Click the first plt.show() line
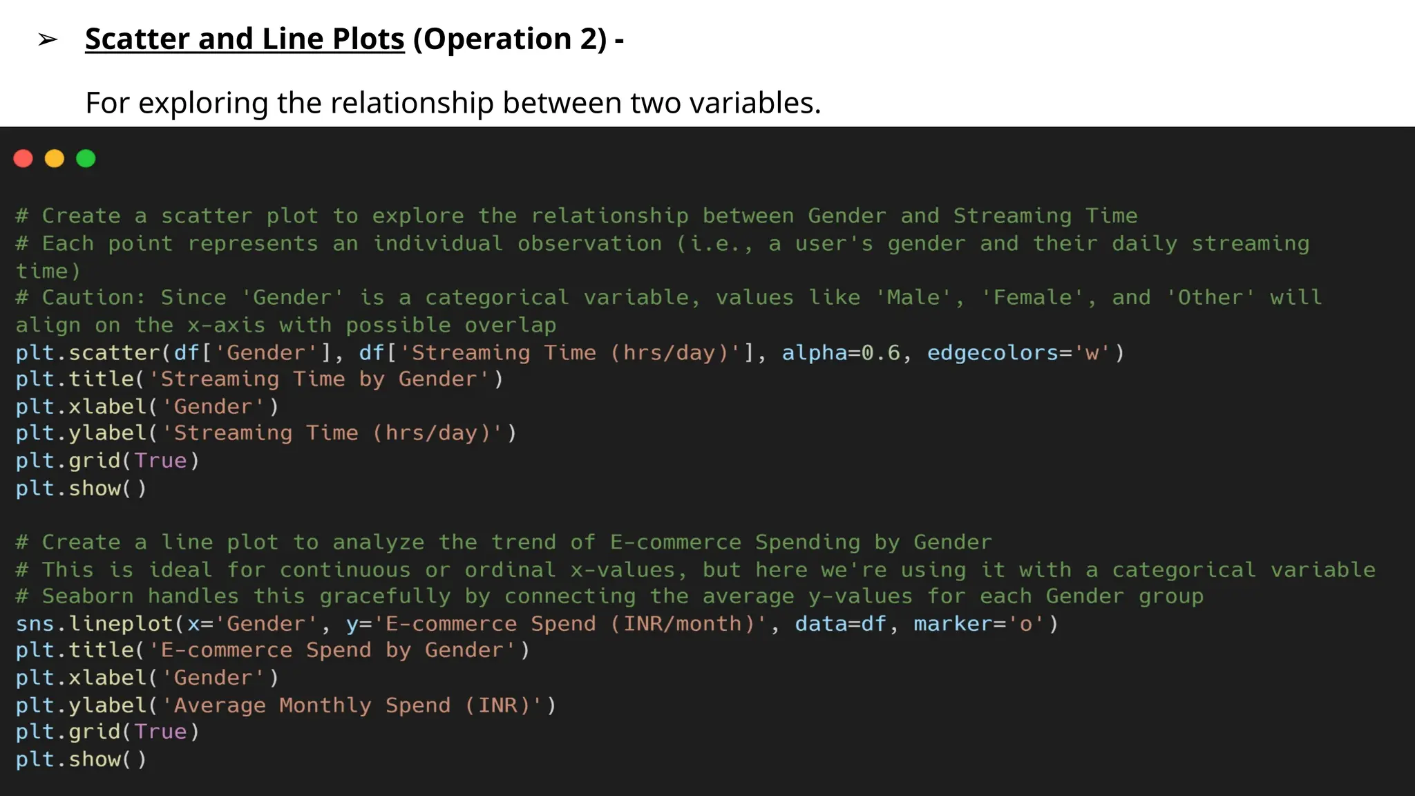The image size is (1415, 796). 82,489
